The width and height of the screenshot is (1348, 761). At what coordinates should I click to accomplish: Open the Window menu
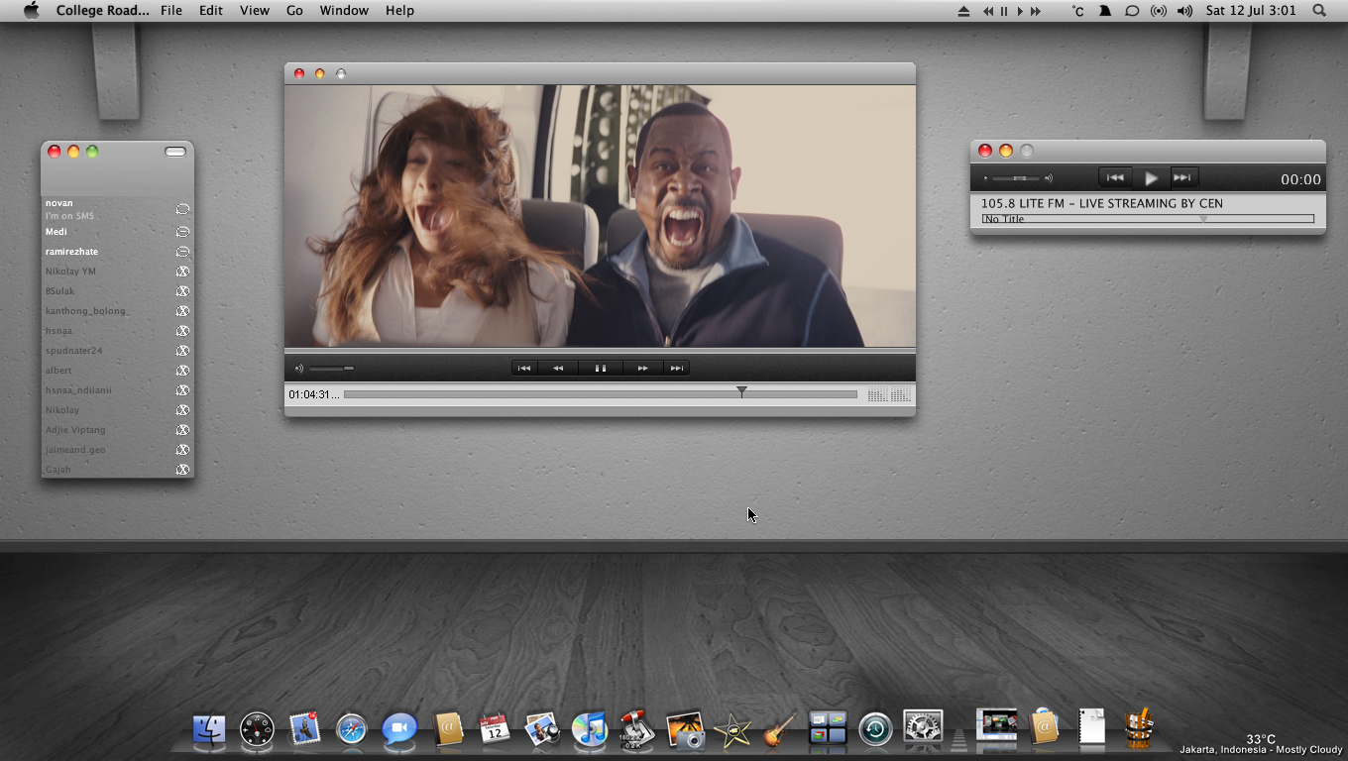[x=344, y=10]
